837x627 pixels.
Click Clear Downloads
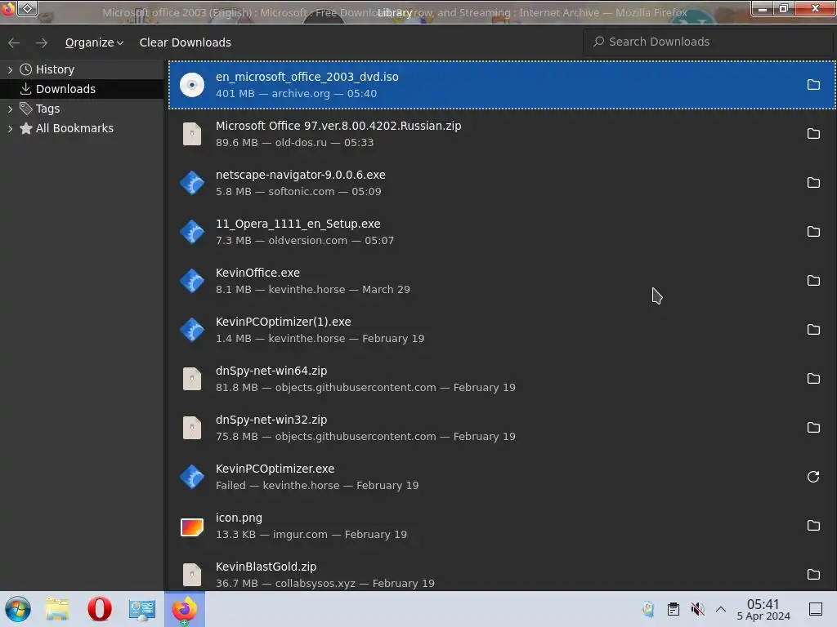[186, 42]
